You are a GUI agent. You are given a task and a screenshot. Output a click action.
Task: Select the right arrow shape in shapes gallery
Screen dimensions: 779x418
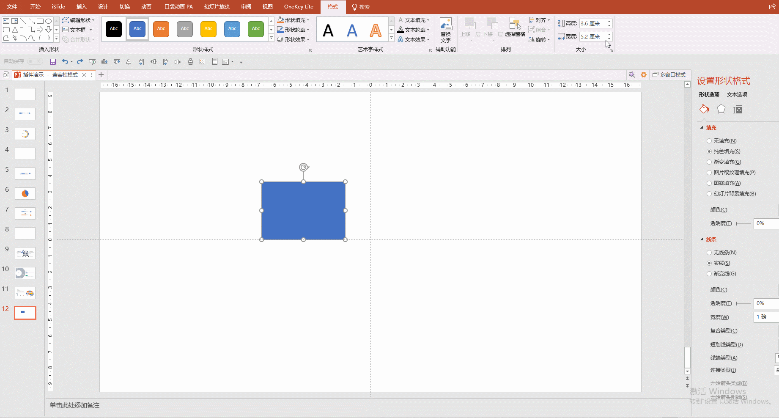click(40, 30)
